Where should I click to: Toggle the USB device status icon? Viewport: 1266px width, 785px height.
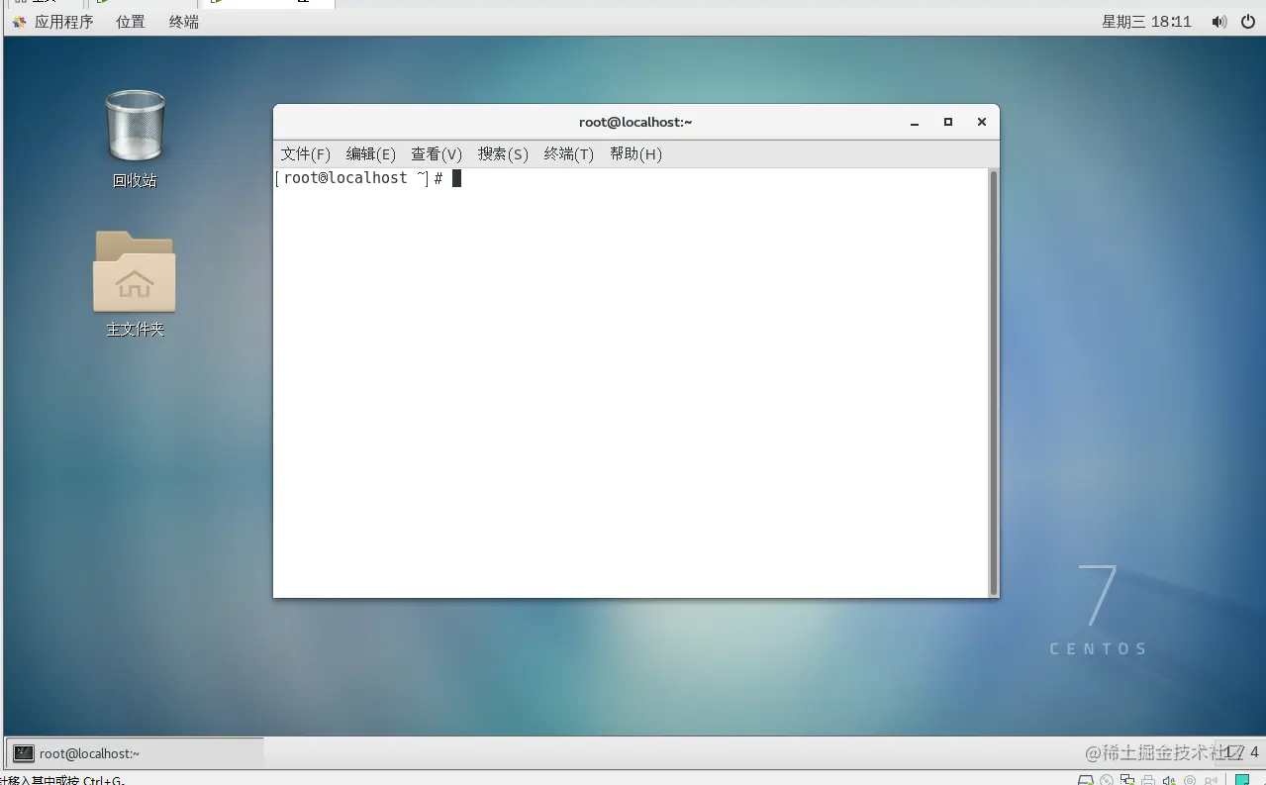[1188, 781]
